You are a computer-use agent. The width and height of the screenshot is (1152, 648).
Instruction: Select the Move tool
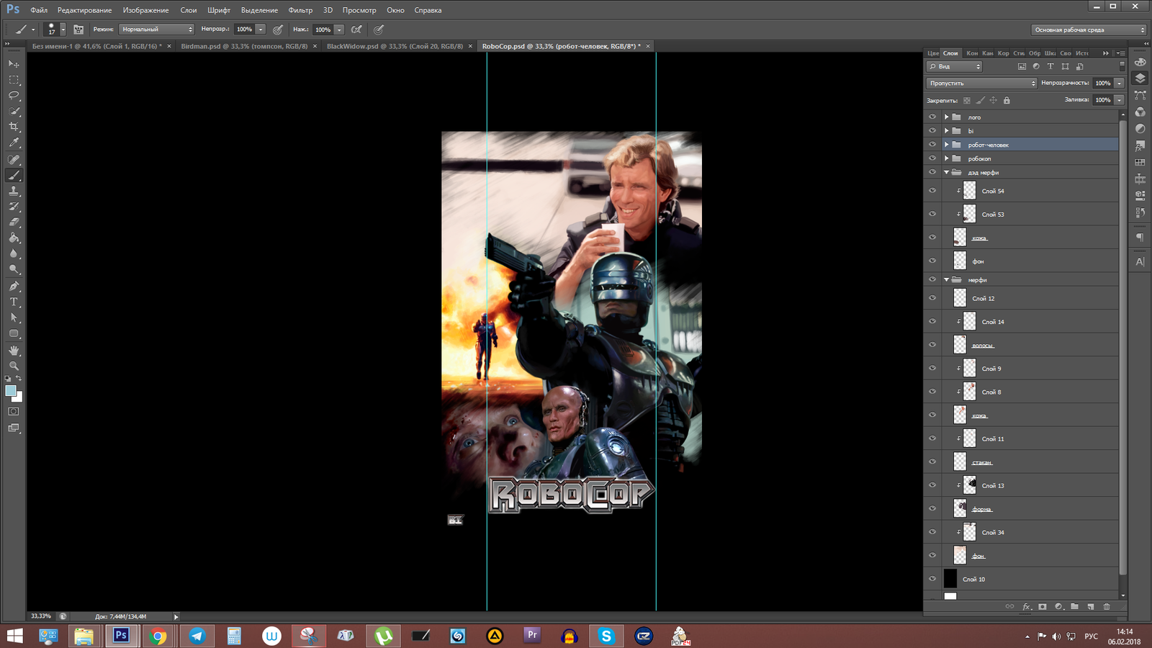(x=14, y=64)
